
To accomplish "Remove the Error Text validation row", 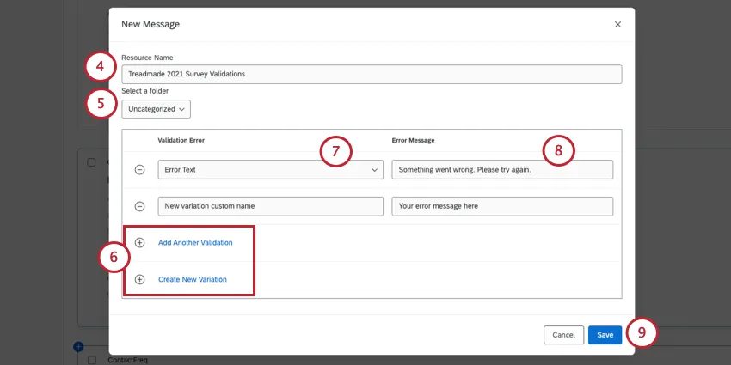I will click(140, 170).
